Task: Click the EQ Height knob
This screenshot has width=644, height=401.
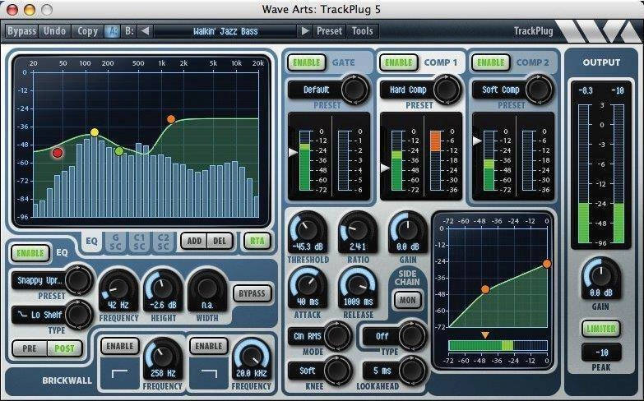Action: 163,288
